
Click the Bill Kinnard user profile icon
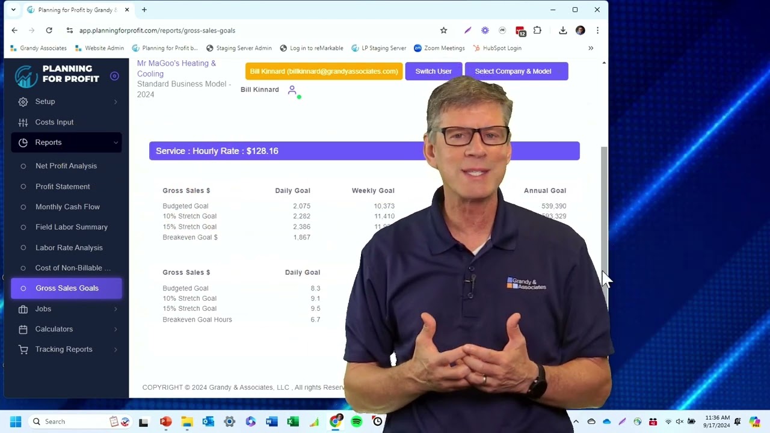(292, 90)
